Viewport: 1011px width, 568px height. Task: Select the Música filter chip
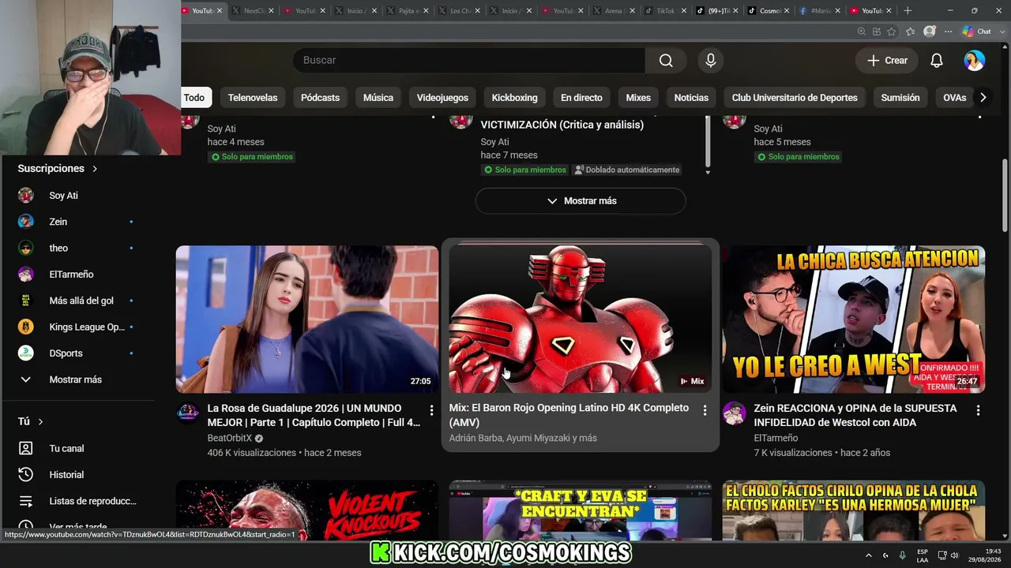tap(378, 98)
